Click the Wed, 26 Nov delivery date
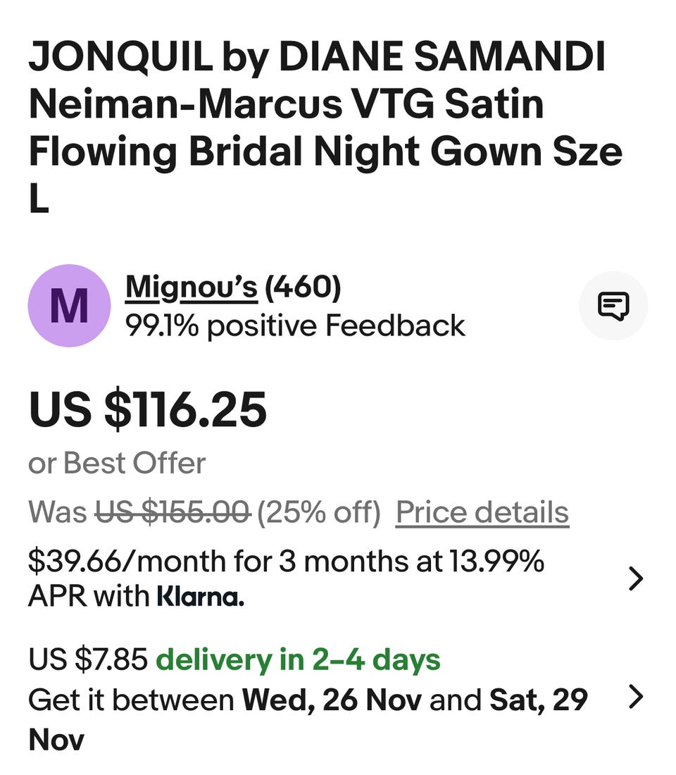The width and height of the screenshot is (676, 775). point(332,700)
